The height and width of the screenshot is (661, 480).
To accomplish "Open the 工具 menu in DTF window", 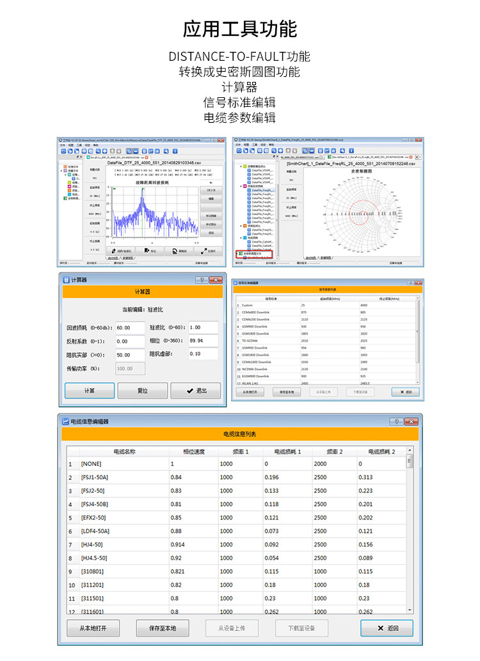I will tap(79, 145).
